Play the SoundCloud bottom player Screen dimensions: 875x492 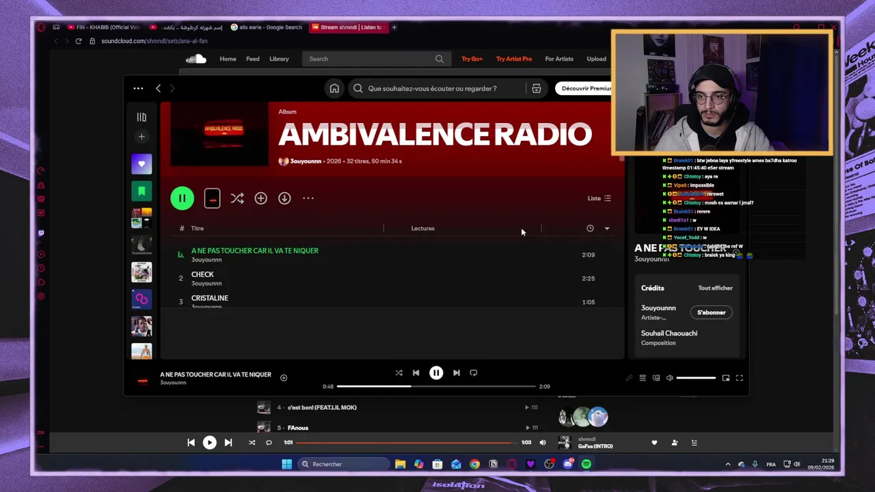[x=210, y=443]
